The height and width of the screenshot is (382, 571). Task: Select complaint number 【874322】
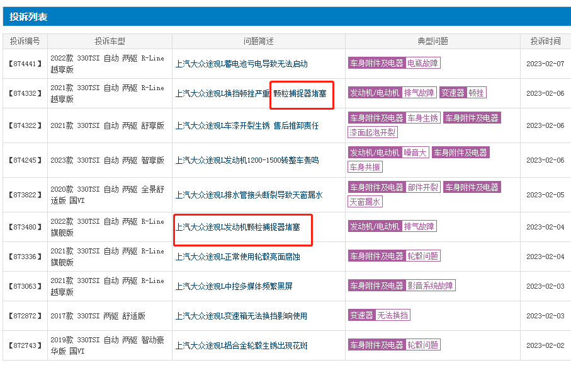click(25, 125)
